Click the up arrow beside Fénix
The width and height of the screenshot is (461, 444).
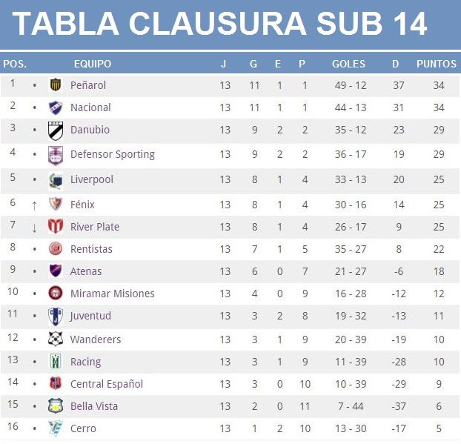[x=34, y=206]
